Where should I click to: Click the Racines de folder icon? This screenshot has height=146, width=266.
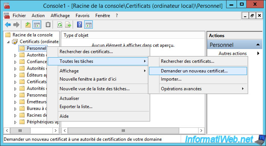pyautogui.click(x=22, y=115)
